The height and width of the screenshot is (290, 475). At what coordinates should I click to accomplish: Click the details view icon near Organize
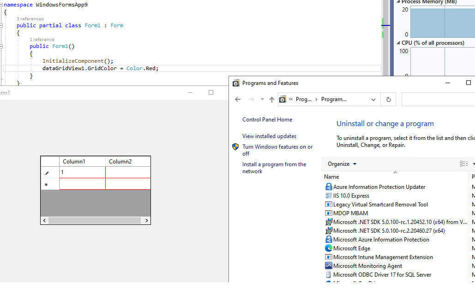pyautogui.click(x=463, y=163)
